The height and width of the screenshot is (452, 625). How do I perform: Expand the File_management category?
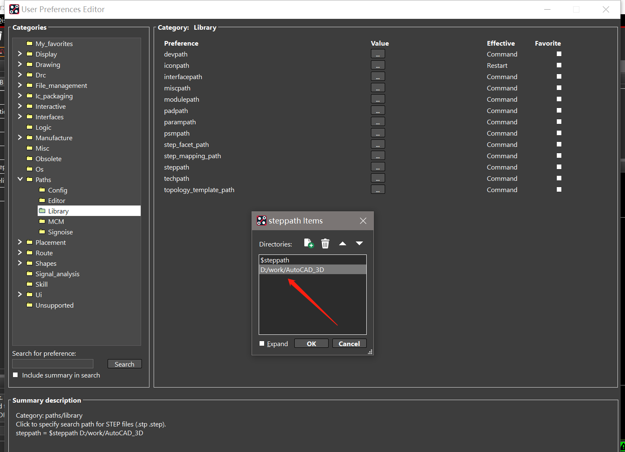tap(20, 85)
